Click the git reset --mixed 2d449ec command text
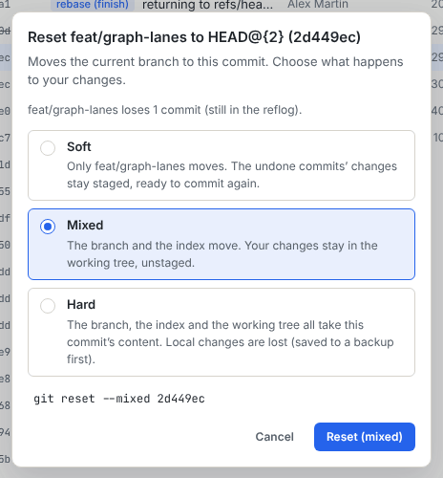The image size is (443, 478). (119, 399)
